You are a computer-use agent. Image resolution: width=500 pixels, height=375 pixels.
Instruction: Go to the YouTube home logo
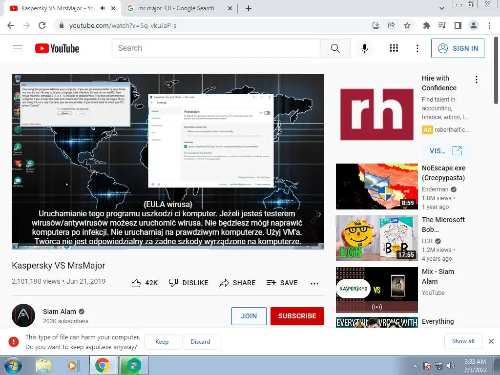[57, 48]
